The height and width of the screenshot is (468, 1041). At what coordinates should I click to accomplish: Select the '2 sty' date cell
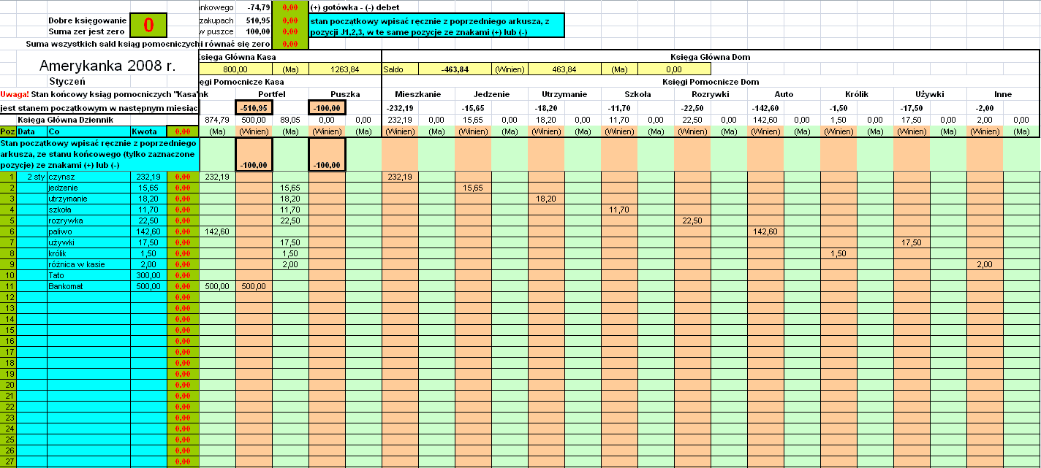pyautogui.click(x=32, y=177)
